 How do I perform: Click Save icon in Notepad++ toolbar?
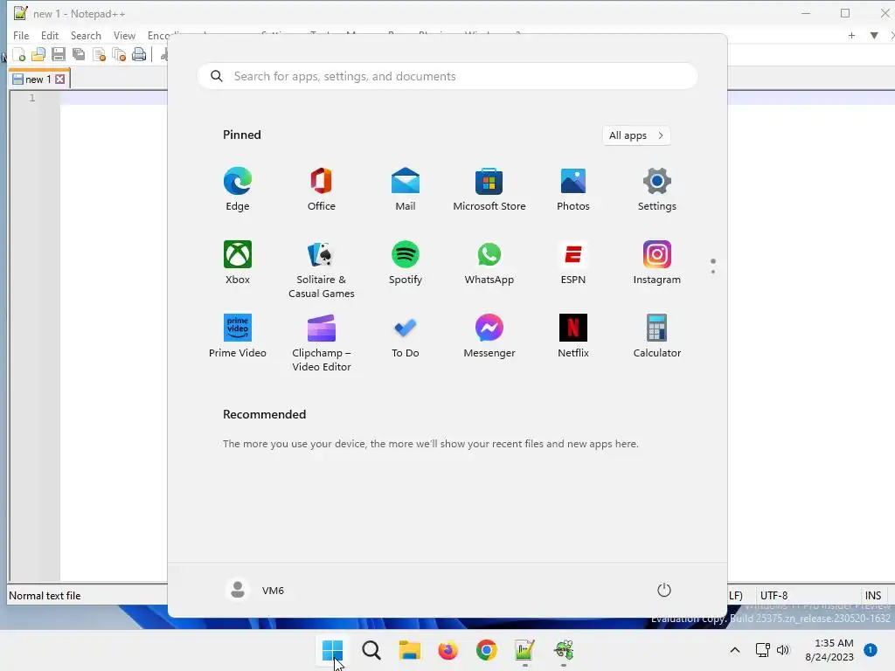click(59, 55)
